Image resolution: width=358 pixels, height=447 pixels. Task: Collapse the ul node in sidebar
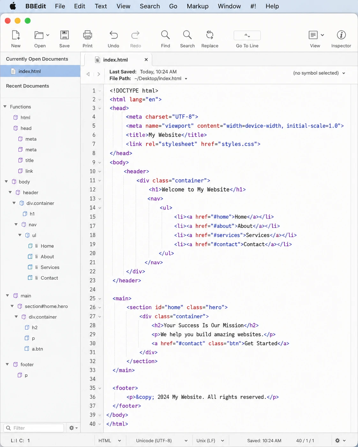(20, 235)
